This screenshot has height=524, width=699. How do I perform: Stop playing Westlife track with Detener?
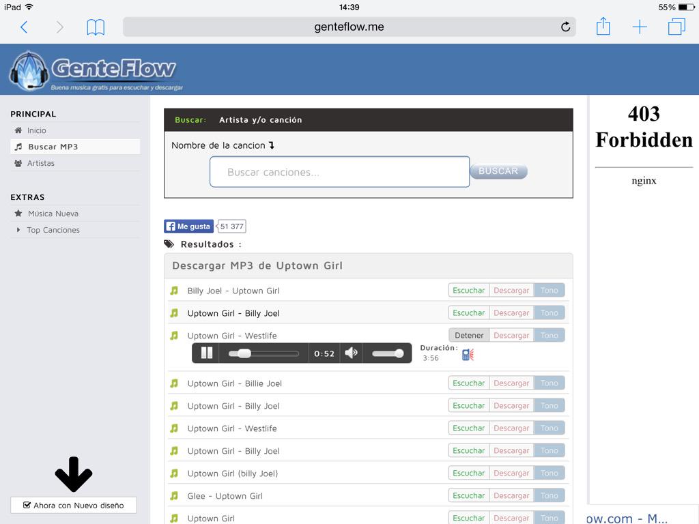[468, 335]
